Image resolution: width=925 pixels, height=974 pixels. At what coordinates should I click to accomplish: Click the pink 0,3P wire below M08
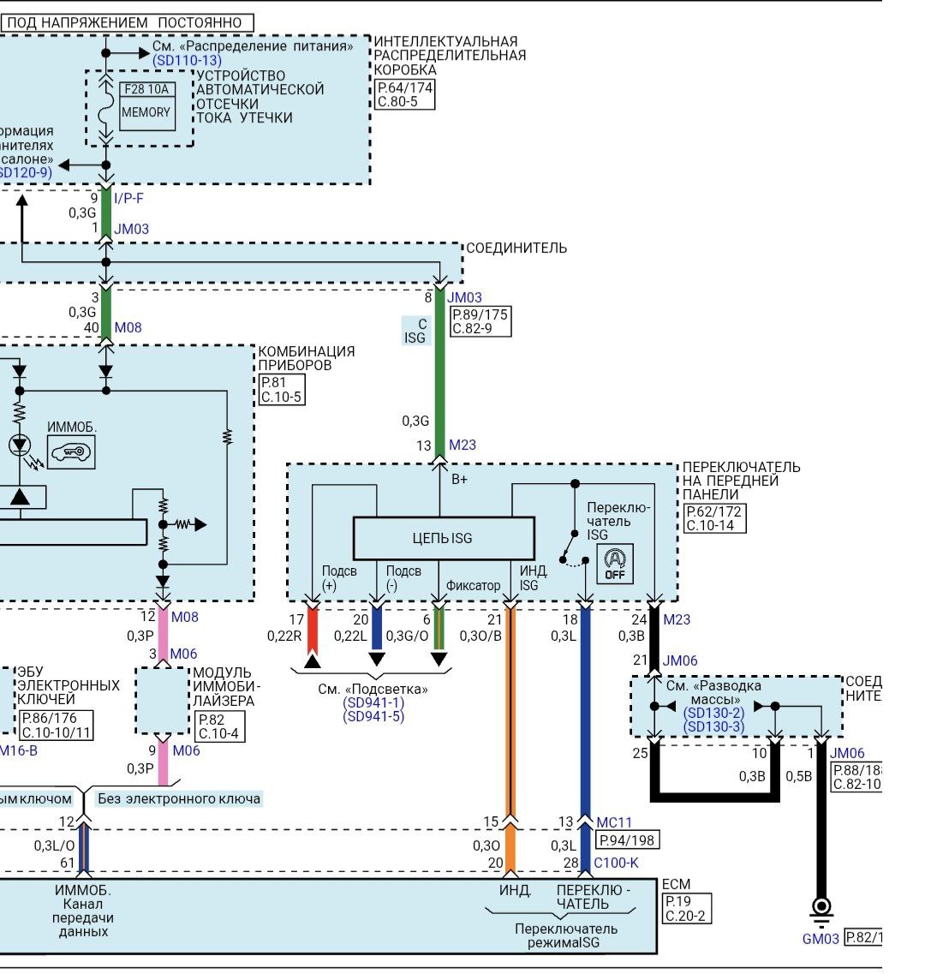point(163,635)
